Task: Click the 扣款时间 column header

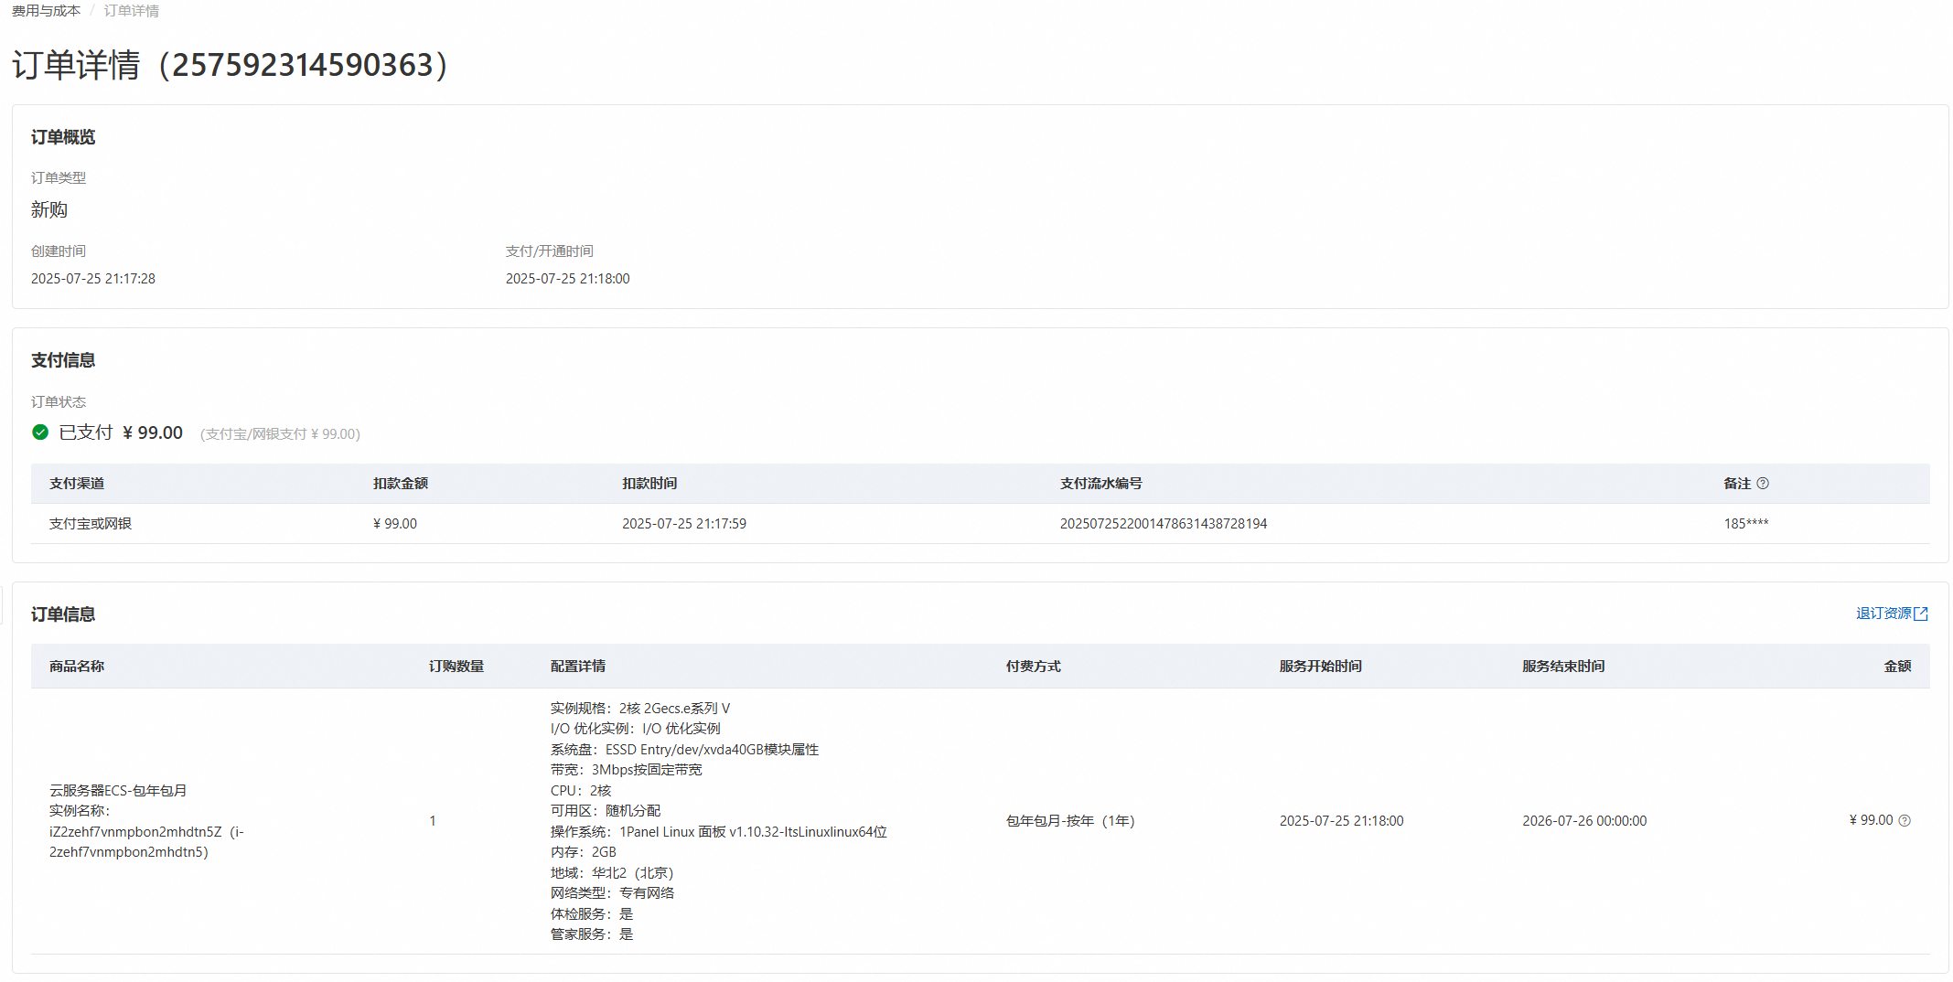Action: point(649,484)
